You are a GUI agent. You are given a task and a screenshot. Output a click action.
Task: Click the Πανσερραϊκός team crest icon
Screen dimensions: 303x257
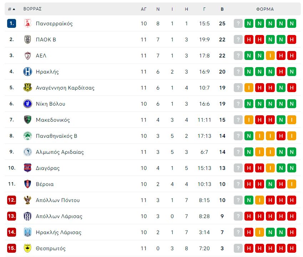27,24
